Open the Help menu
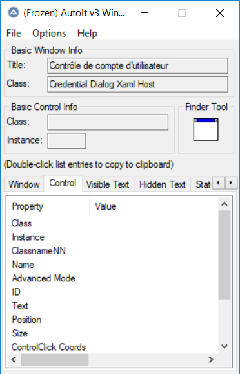Image resolution: width=240 pixels, height=374 pixels. (x=87, y=33)
